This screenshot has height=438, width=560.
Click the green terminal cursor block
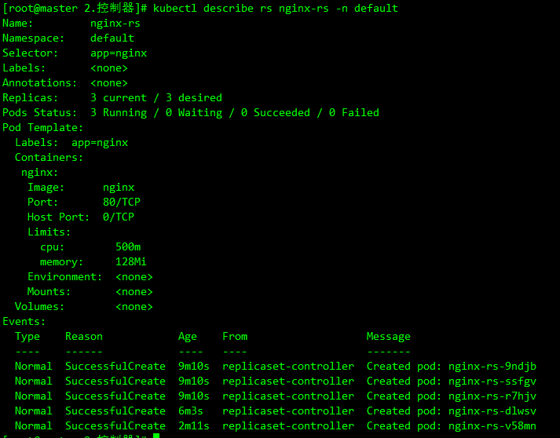(x=156, y=436)
